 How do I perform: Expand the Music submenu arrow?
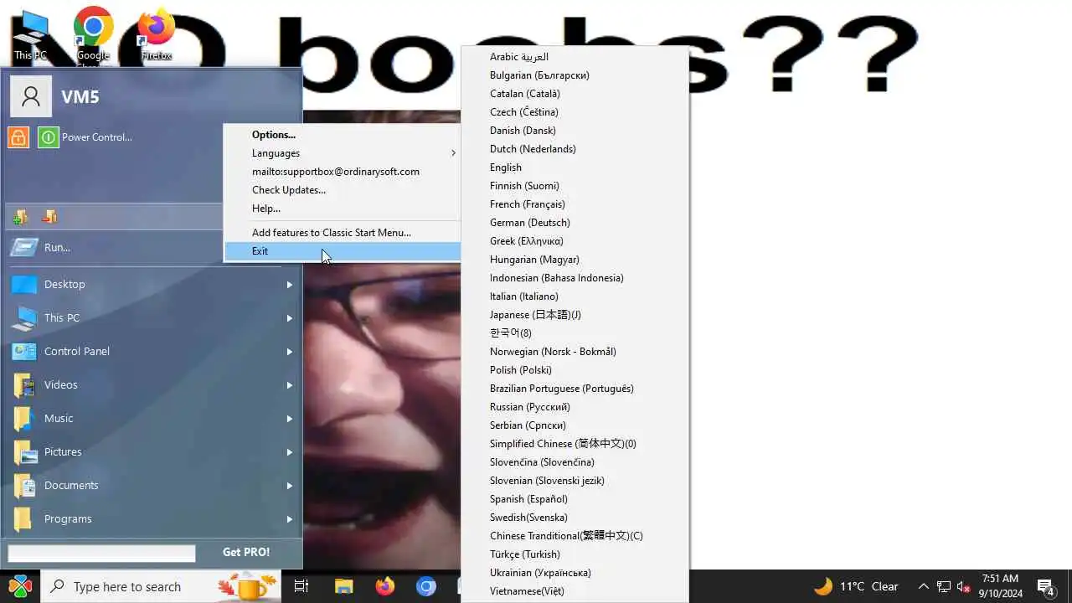tap(289, 419)
